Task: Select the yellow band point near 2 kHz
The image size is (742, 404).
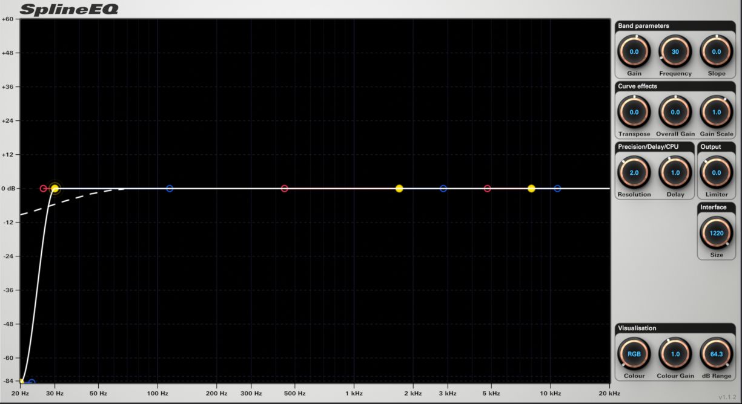Action: (x=399, y=189)
